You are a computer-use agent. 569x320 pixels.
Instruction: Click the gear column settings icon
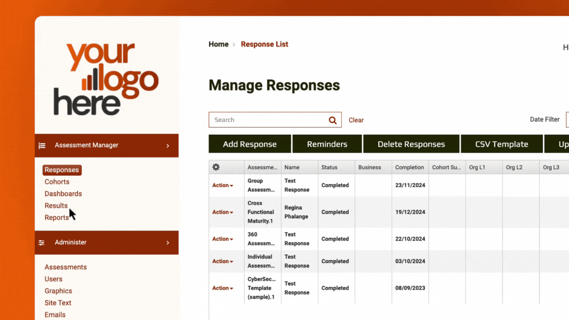pos(216,167)
